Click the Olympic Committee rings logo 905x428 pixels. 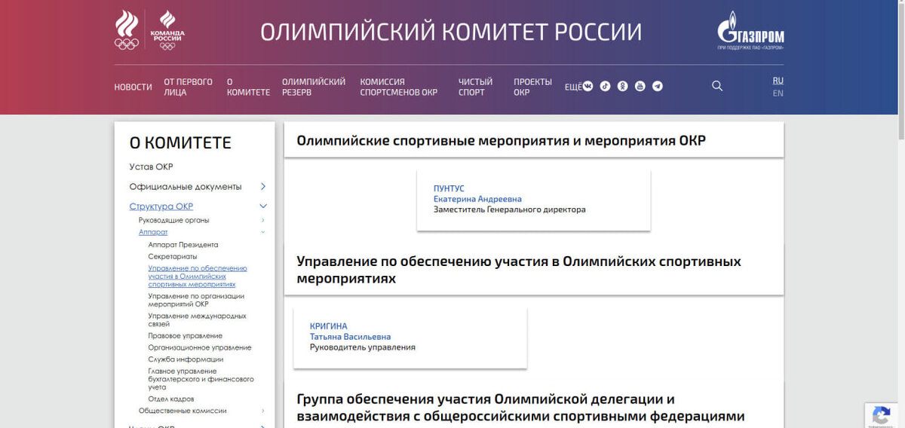pyautogui.click(x=127, y=29)
